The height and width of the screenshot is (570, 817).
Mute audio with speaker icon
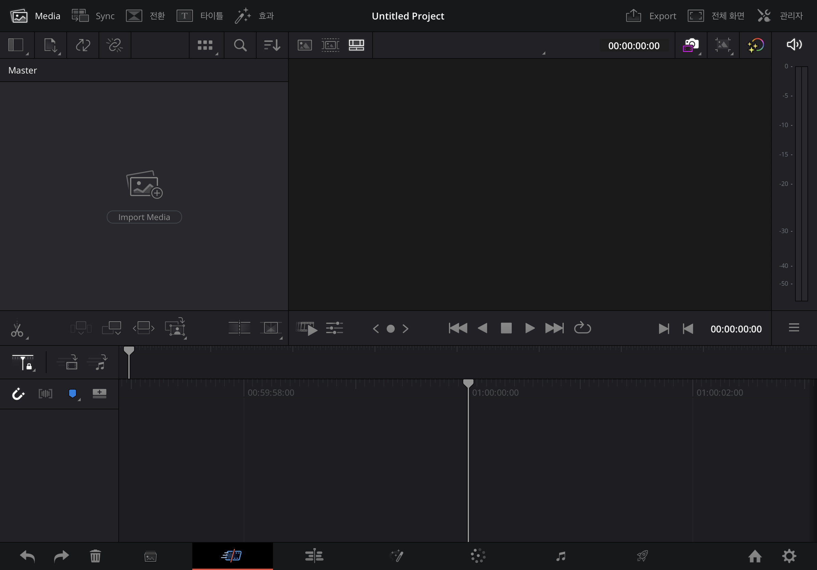click(794, 45)
